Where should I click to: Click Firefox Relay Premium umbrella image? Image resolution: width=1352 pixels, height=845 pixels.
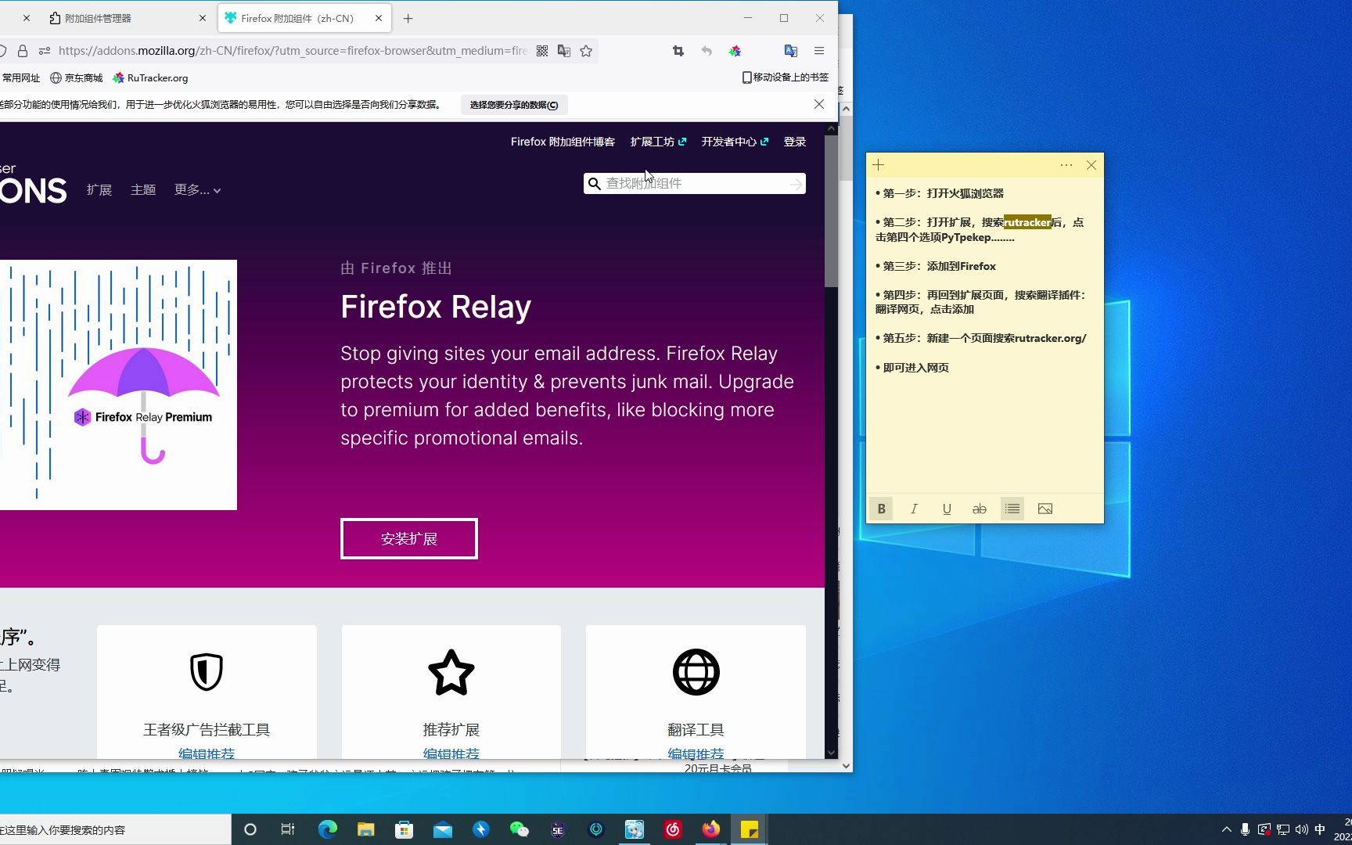pos(118,385)
